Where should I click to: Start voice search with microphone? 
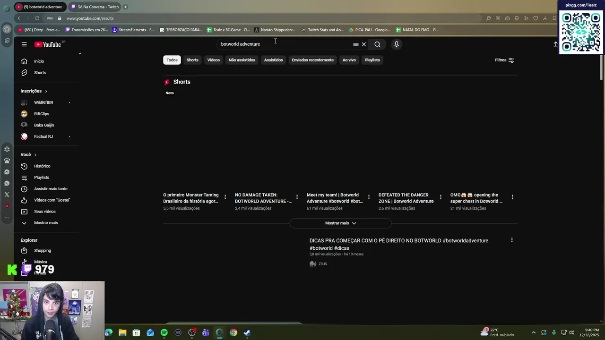click(397, 44)
